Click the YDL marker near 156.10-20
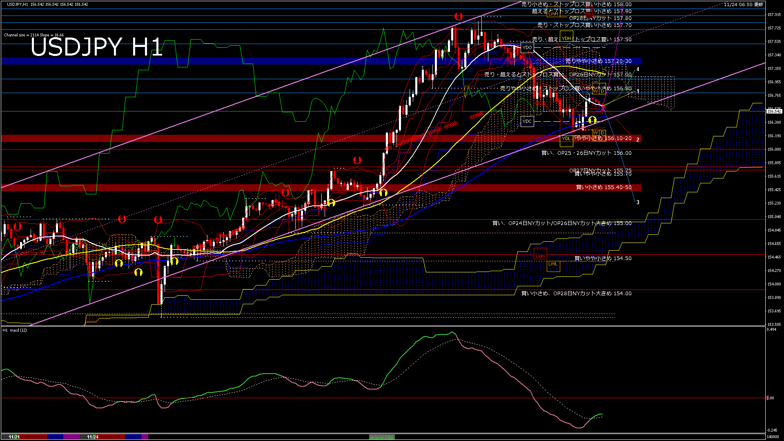The width and height of the screenshot is (784, 441). 566,139
